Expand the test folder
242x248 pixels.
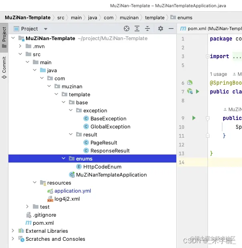point(27,207)
